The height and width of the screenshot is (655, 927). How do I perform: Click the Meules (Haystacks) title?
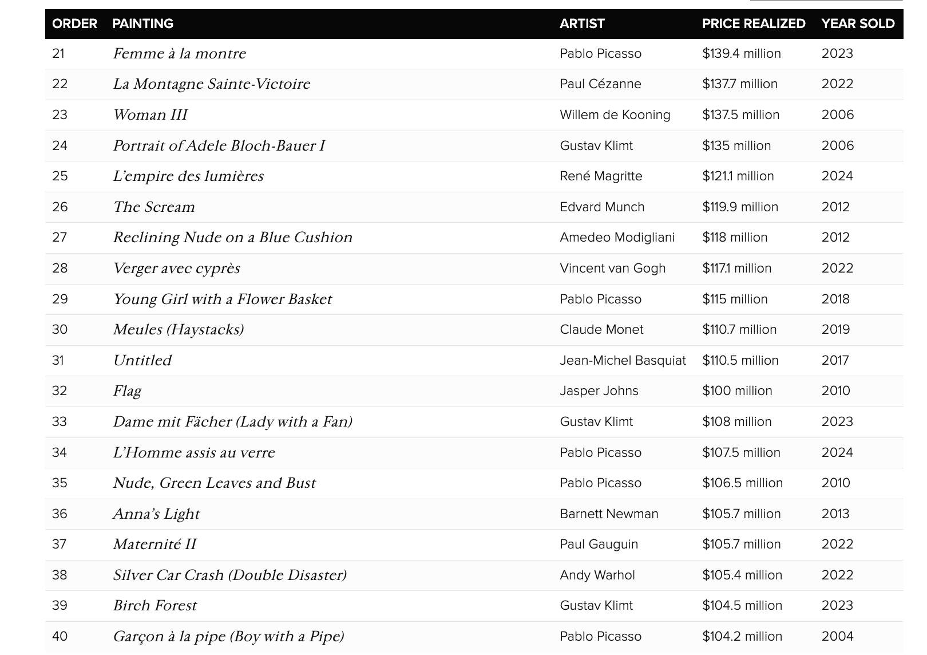(x=178, y=330)
